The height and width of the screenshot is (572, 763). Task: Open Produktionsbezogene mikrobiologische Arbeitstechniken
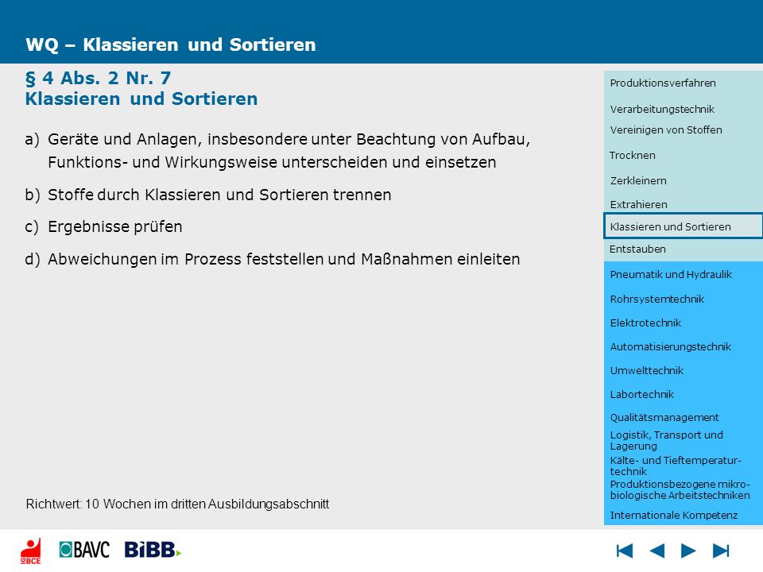[x=680, y=490]
